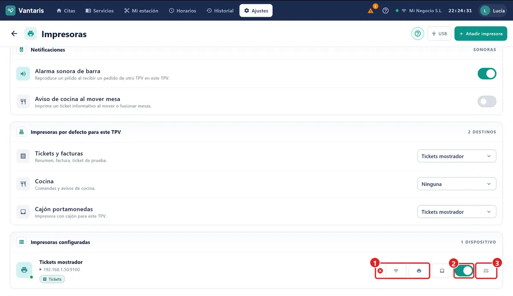Click the 2 DESTINOS label
Image resolution: width=513 pixels, height=296 pixels.
(482, 132)
